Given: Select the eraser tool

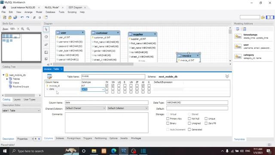Looking at the screenshot, I should 46,45.
